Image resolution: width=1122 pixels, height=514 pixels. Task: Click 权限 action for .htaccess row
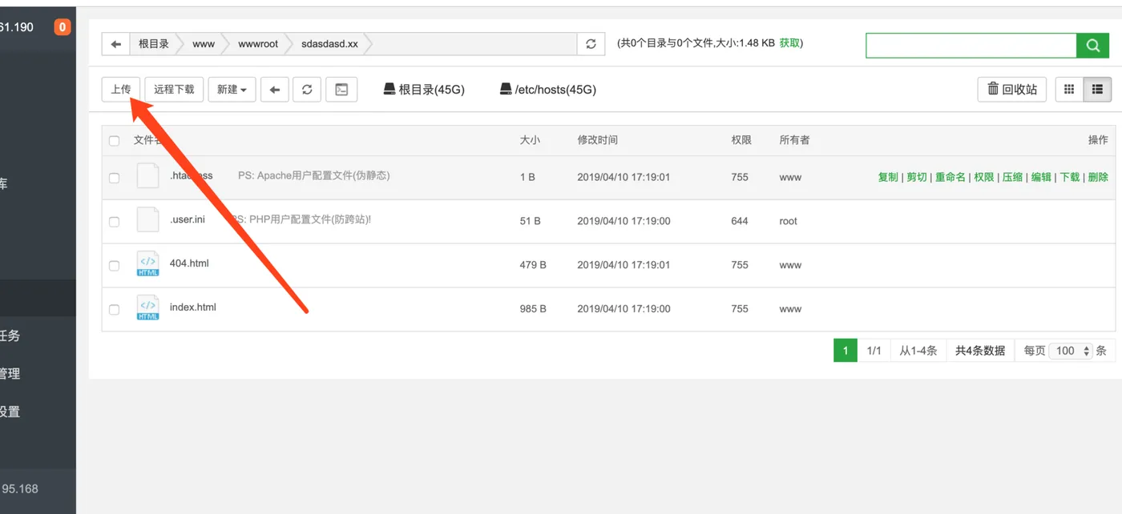984,177
